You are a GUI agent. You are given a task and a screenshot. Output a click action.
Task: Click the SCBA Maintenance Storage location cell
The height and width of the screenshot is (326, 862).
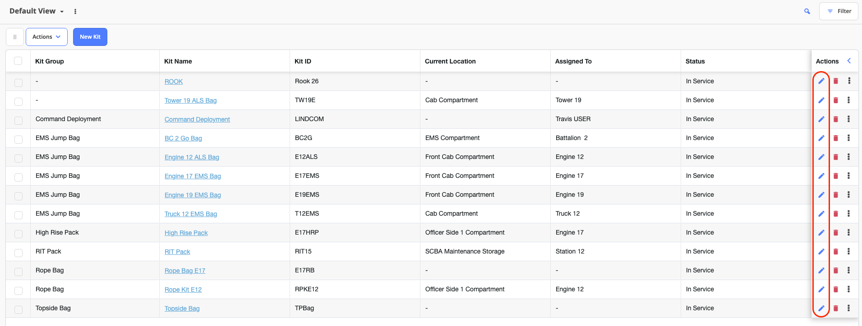click(485, 251)
